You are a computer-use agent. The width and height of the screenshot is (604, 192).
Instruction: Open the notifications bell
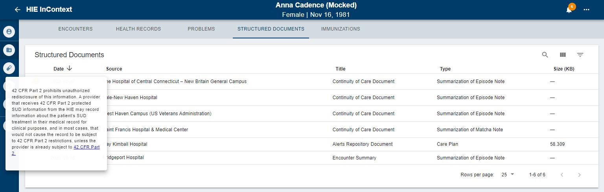(x=569, y=10)
